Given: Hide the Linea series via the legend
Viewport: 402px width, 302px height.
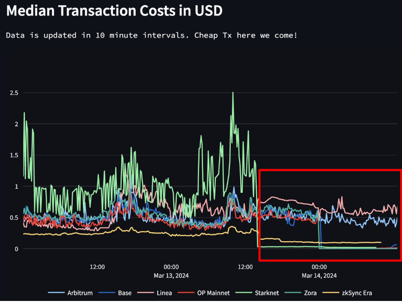Looking at the screenshot, I should click(x=155, y=293).
